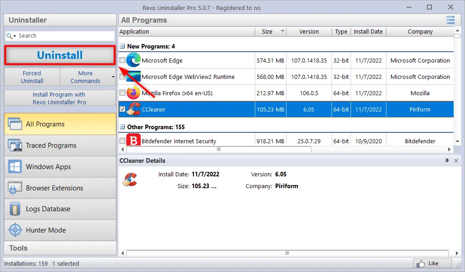Select the Bitdefender Internet Security row name
The width and height of the screenshot is (465, 272).
[179, 141]
